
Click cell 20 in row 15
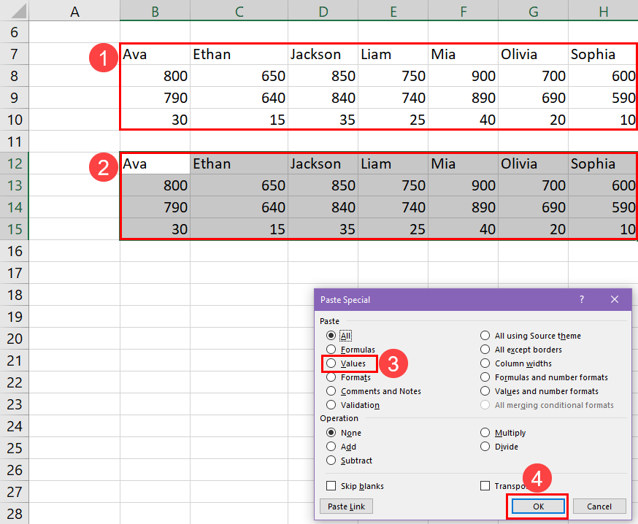(533, 229)
